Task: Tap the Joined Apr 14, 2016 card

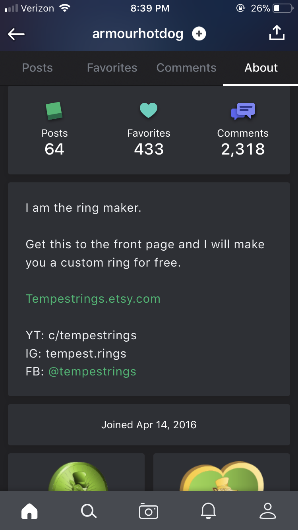Action: tap(149, 425)
